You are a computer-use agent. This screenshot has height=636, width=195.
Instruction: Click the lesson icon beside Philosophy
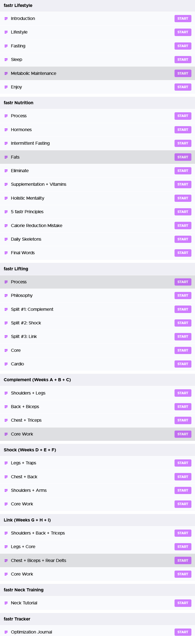click(x=6, y=296)
